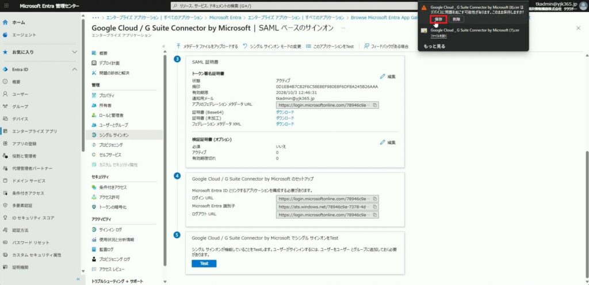Click the blue Test button
This screenshot has height=285, width=589.
pyautogui.click(x=204, y=264)
